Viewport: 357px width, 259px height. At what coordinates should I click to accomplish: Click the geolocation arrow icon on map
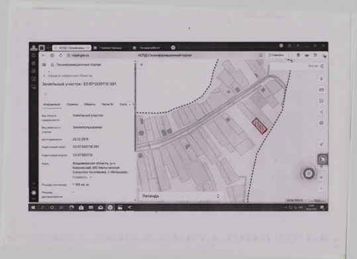[321, 144]
